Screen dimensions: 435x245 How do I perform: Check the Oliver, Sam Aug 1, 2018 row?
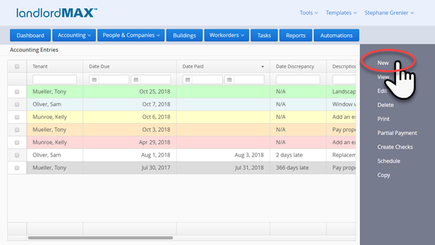click(17, 155)
